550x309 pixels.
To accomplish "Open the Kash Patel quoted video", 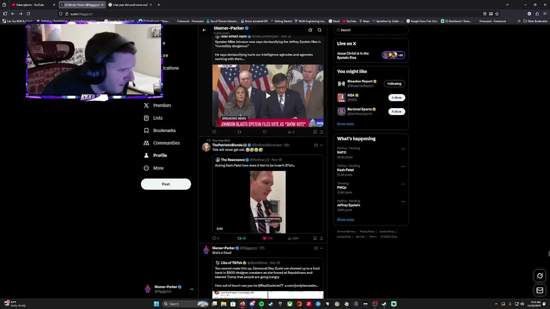I will pyautogui.click(x=268, y=202).
